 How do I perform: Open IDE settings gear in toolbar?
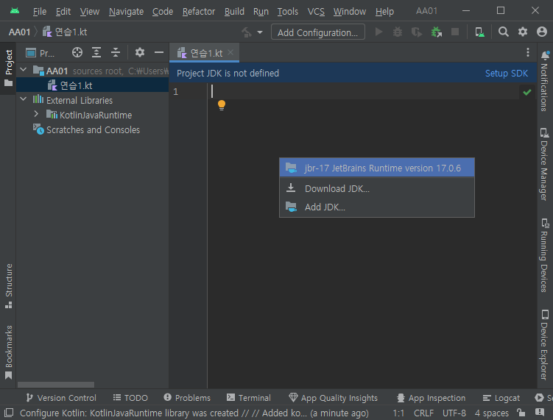[523, 32]
